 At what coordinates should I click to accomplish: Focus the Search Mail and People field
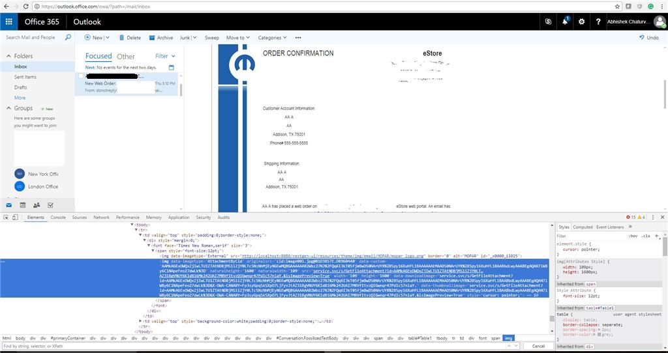(x=31, y=37)
